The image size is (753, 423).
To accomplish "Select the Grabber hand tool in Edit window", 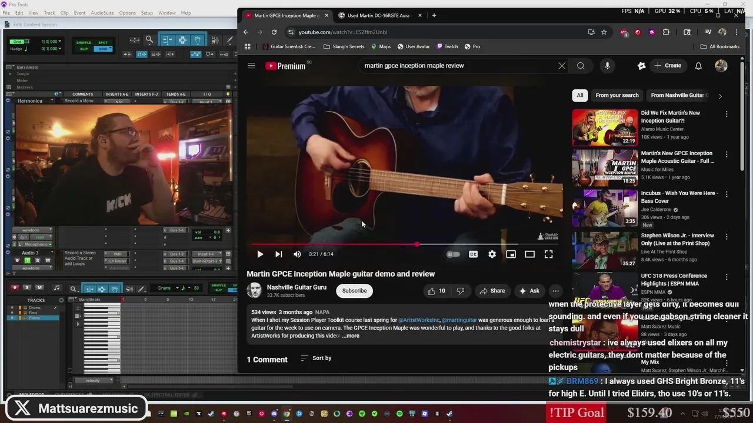I will 198,40.
